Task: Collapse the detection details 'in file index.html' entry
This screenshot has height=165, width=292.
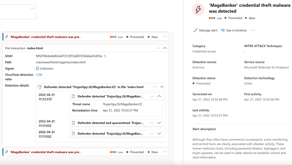Action: 162,87
